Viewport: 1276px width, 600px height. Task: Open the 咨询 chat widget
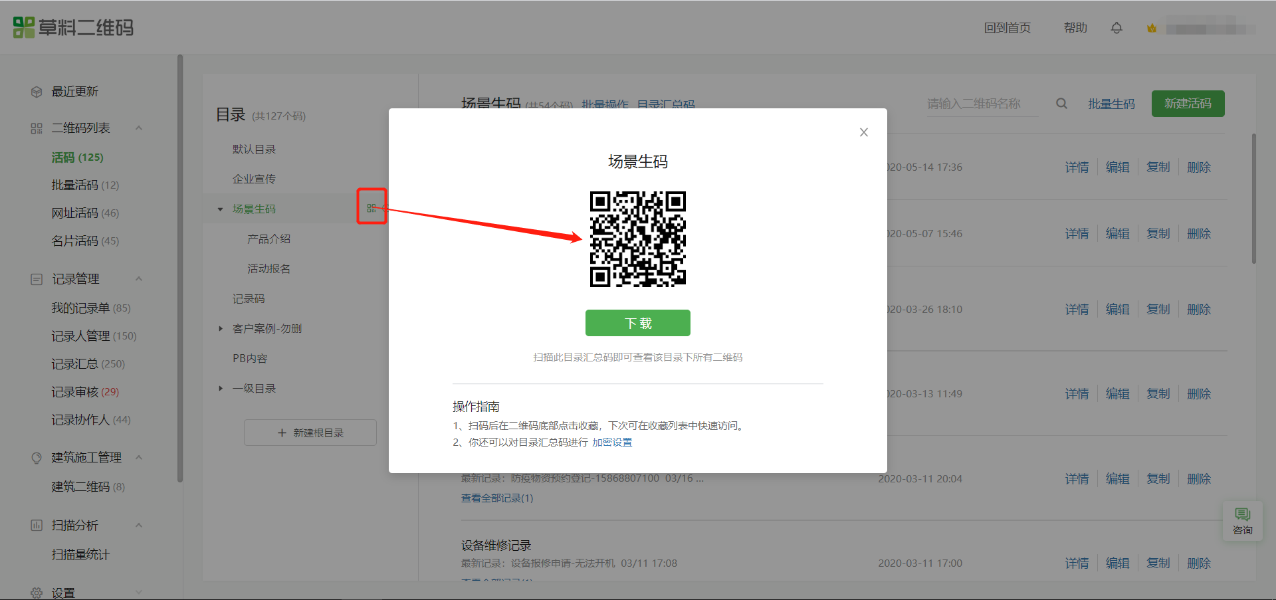point(1242,521)
